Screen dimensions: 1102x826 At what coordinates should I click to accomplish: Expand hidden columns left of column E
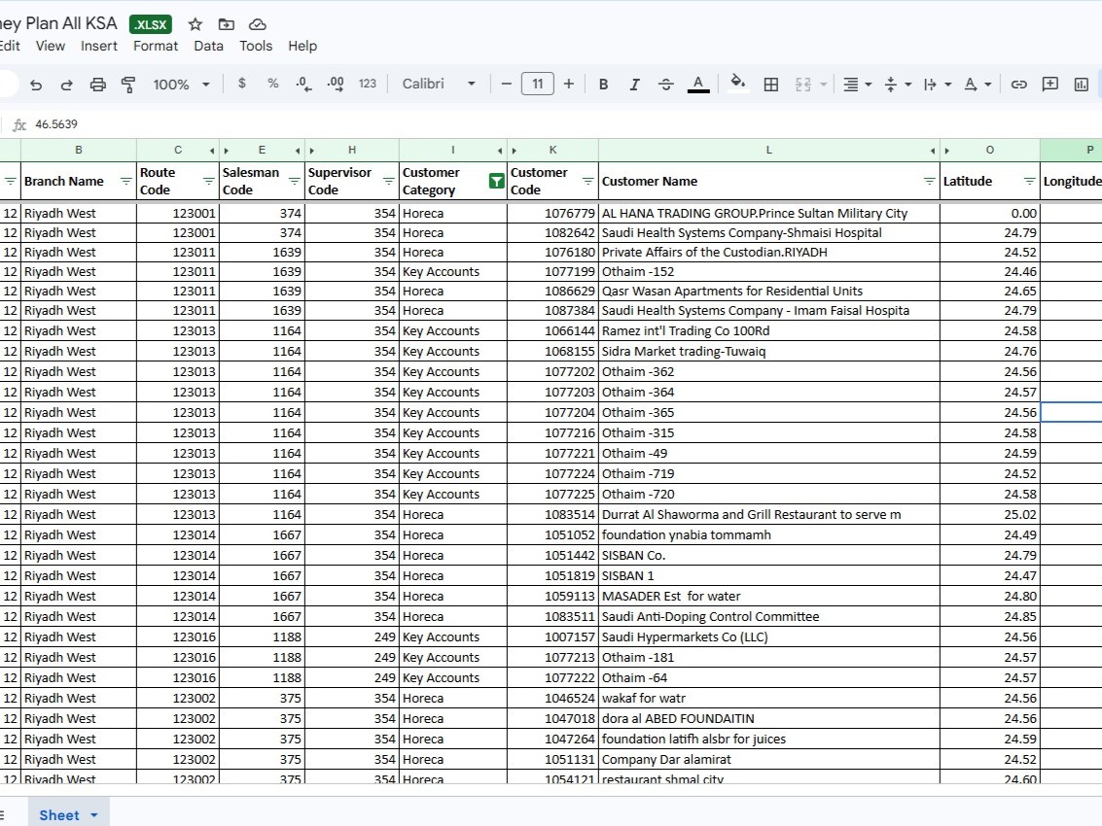click(227, 151)
